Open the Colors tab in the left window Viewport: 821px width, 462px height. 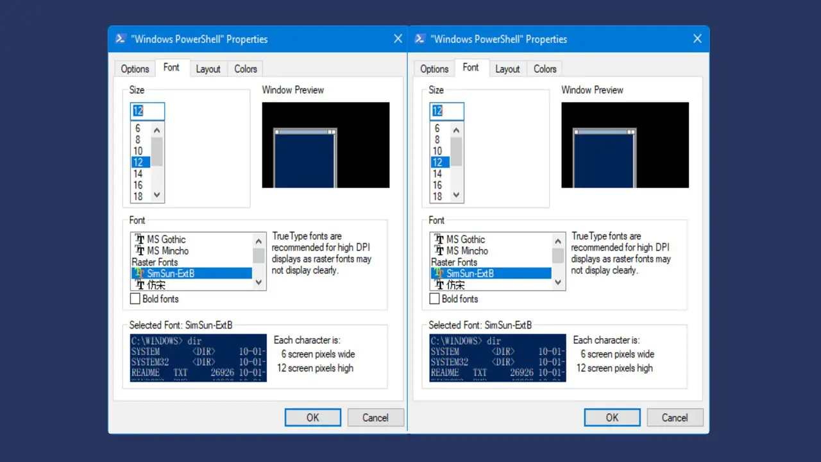coord(245,69)
